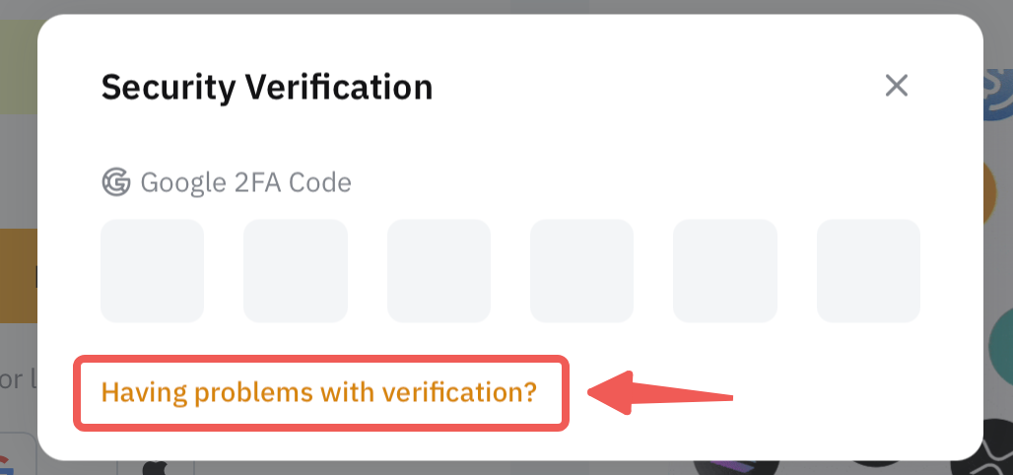Select the third 2FA code digit box

[x=439, y=271]
